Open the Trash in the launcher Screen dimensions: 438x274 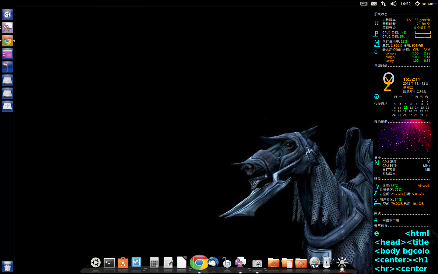pos(7,267)
